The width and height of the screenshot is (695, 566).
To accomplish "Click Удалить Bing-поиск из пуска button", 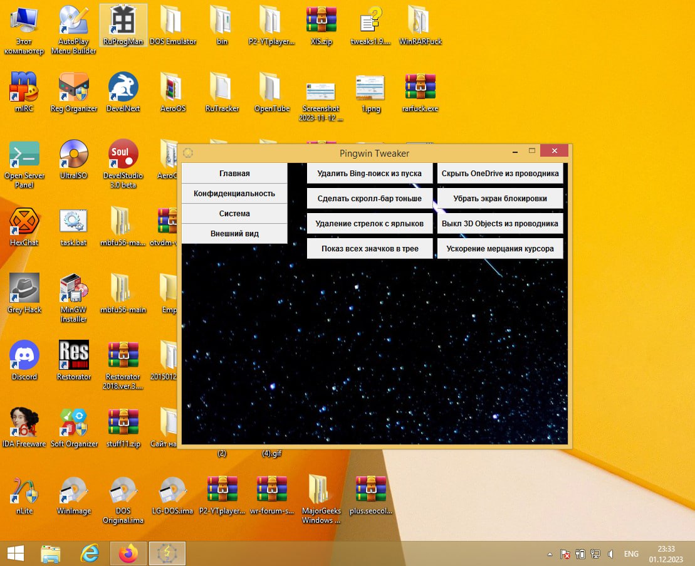I will click(370, 173).
